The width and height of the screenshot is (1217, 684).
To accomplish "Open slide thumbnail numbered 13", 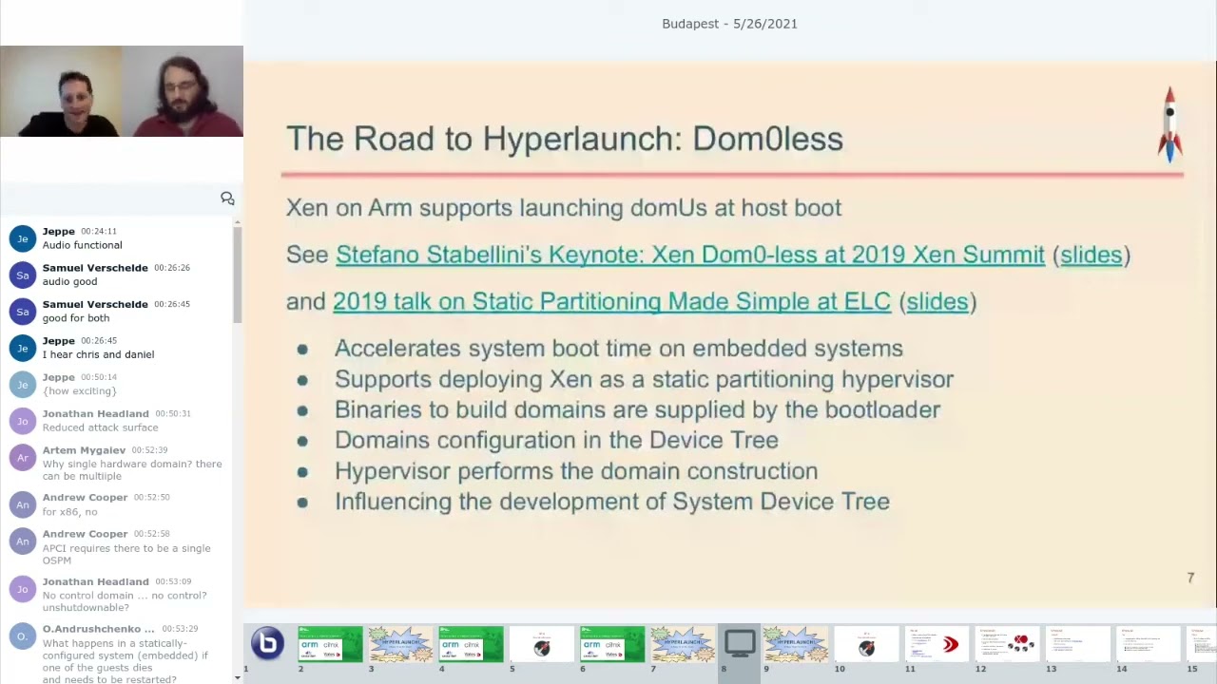I will (1077, 644).
